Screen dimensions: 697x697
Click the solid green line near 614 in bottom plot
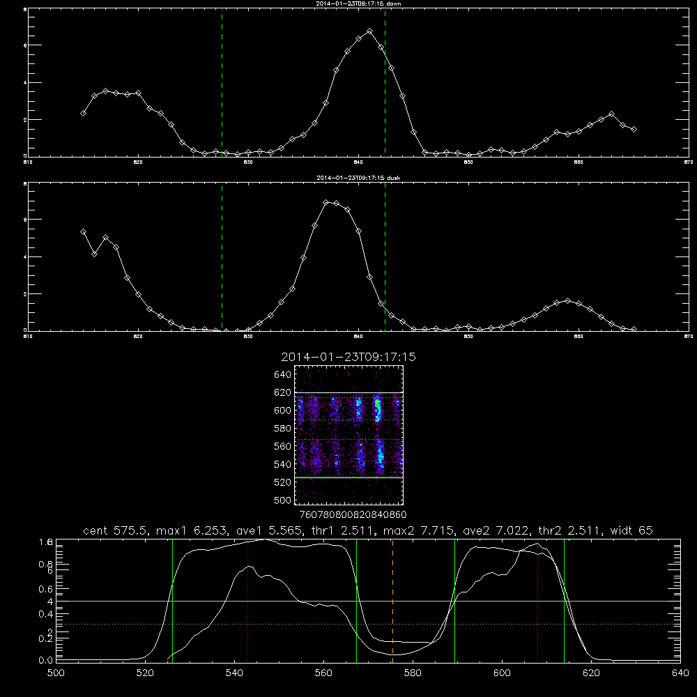click(x=564, y=601)
